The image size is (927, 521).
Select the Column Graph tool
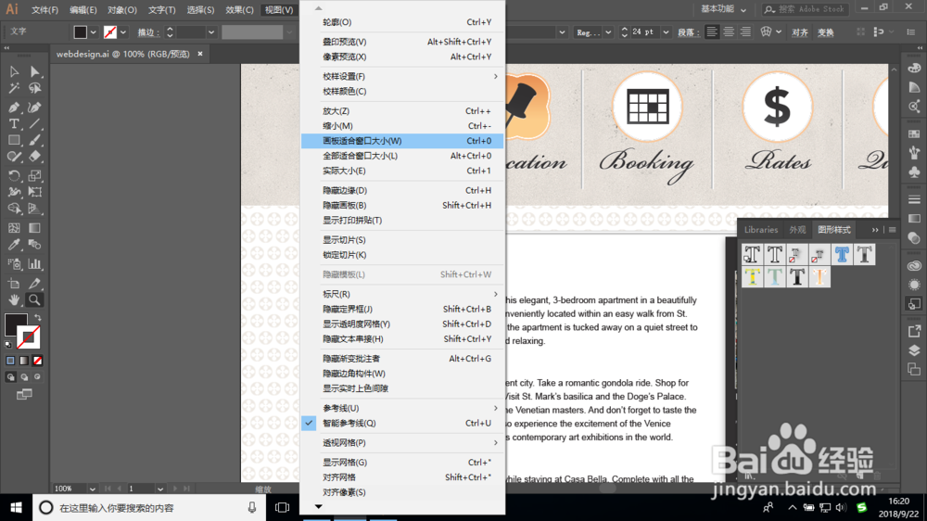[x=35, y=264]
